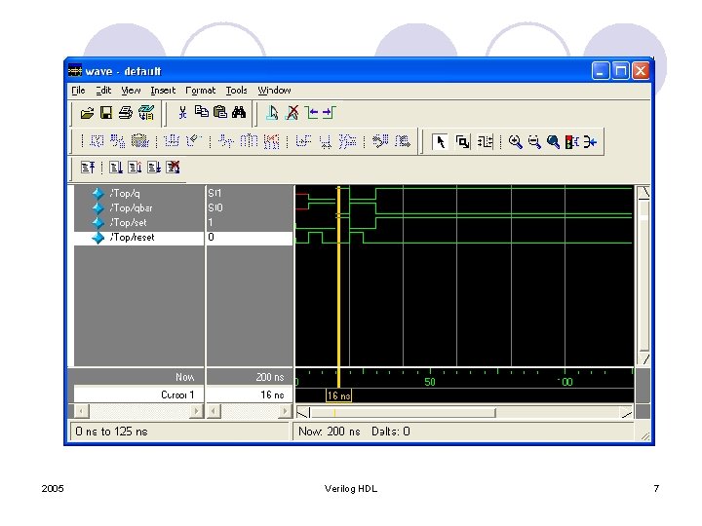
Task: Click right arrow of signal names scrollbar
Action: (x=196, y=411)
